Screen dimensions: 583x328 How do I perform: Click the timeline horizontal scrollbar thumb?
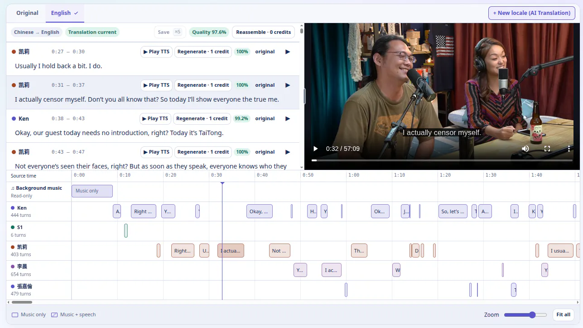(22, 302)
